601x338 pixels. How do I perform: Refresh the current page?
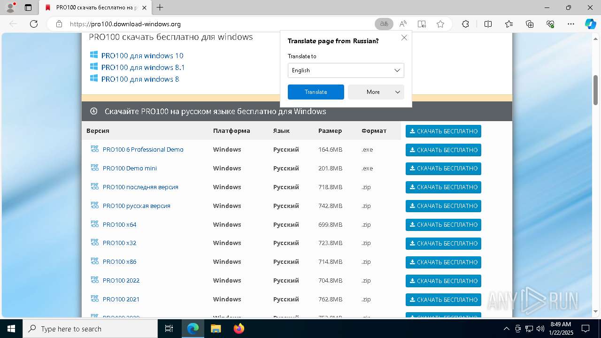(x=34, y=24)
